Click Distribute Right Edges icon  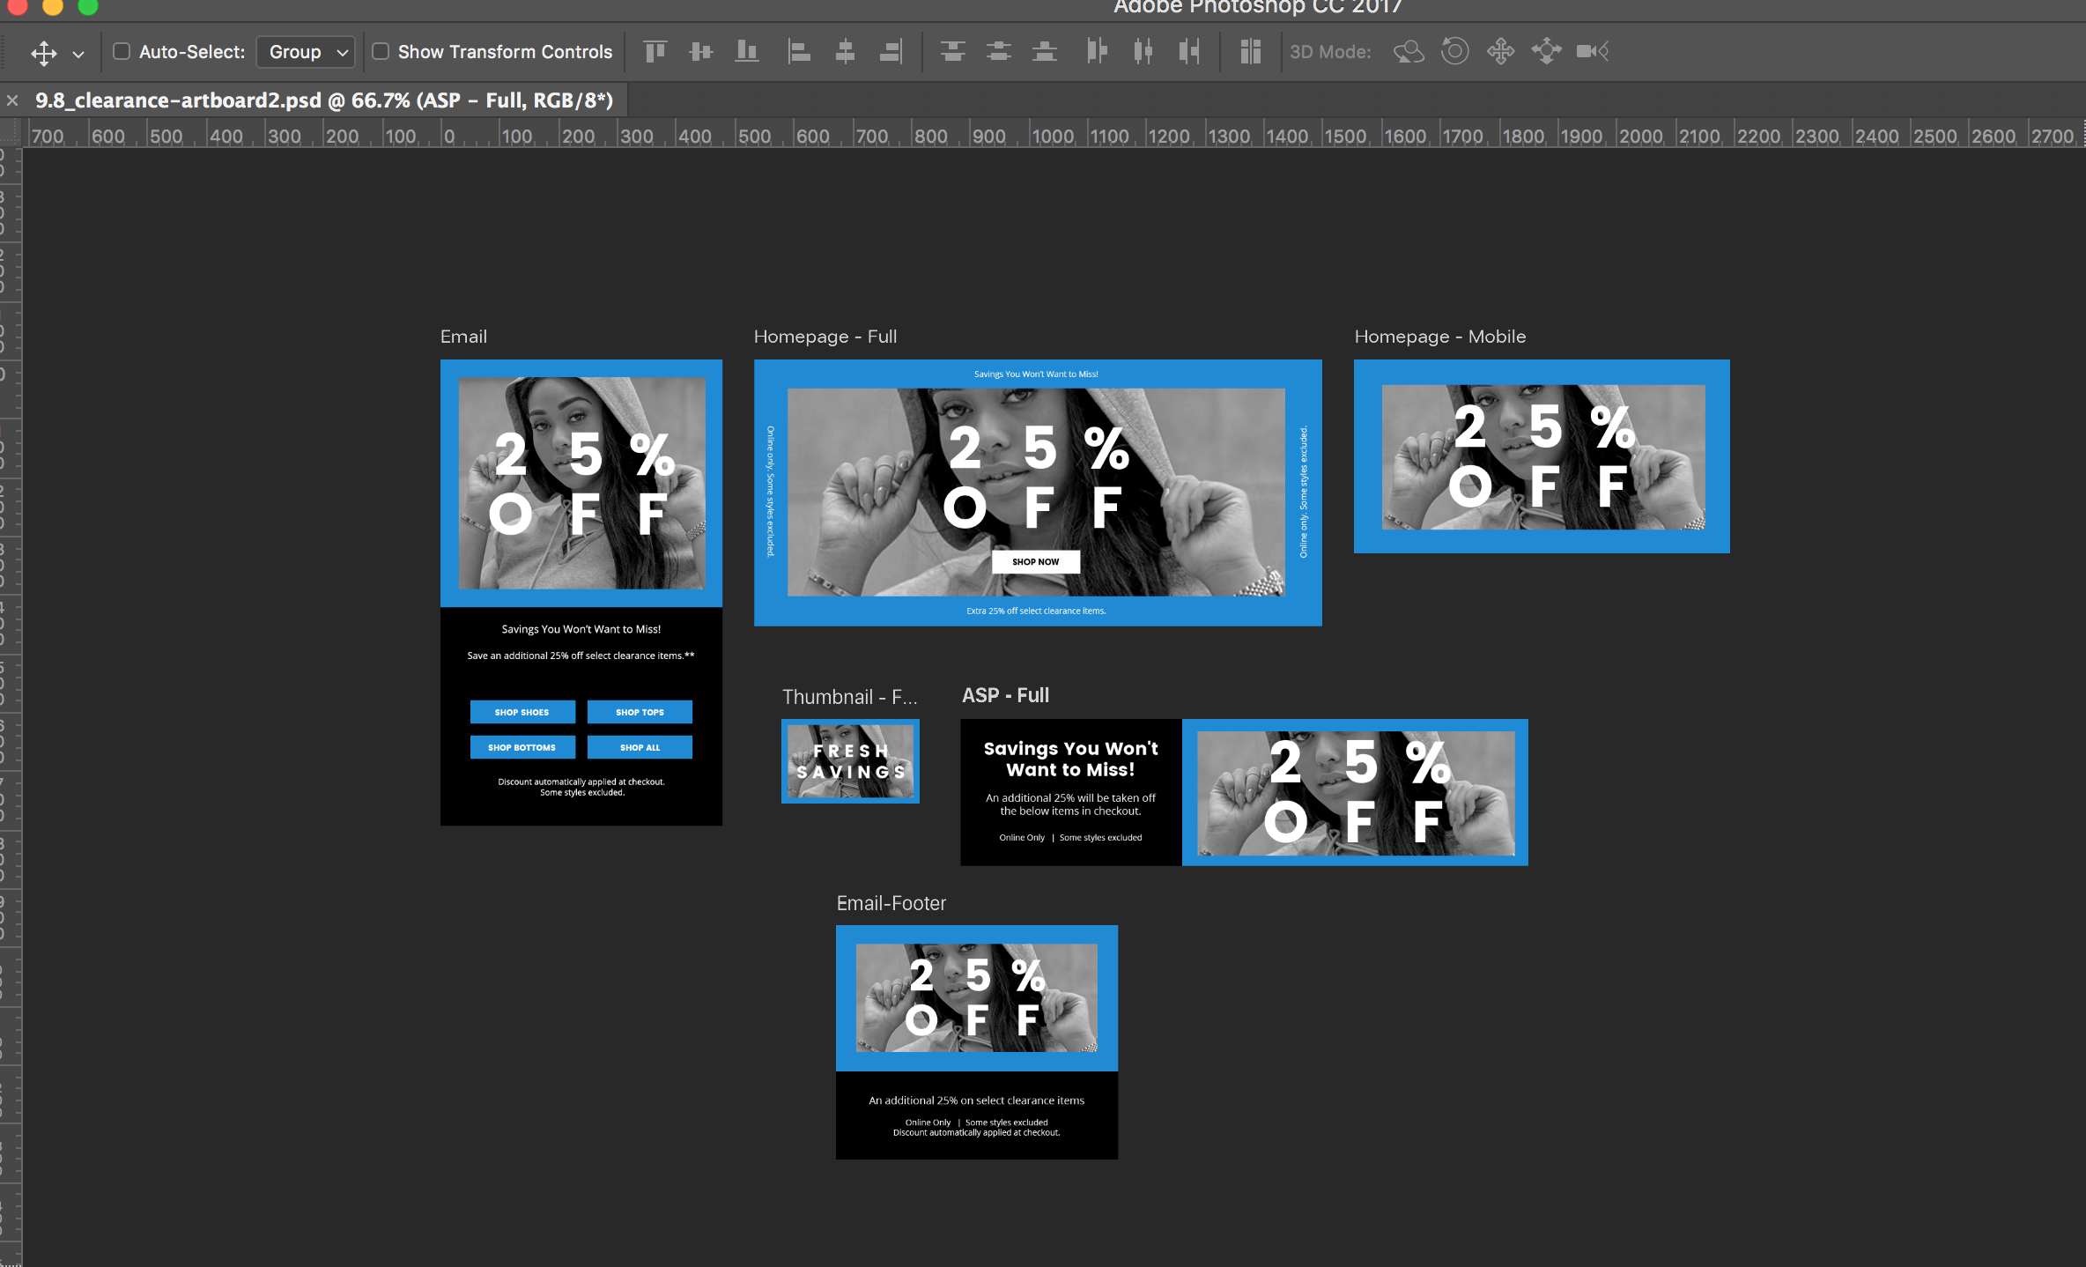[1189, 52]
